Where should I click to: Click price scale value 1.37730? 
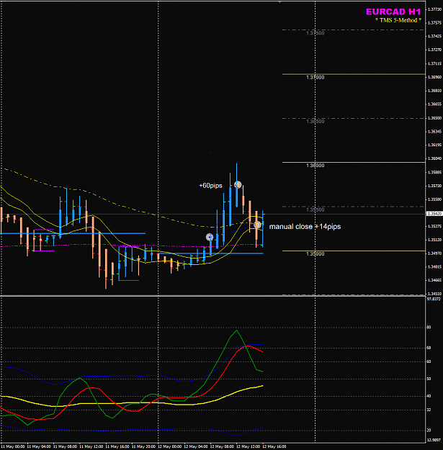pos(434,9)
